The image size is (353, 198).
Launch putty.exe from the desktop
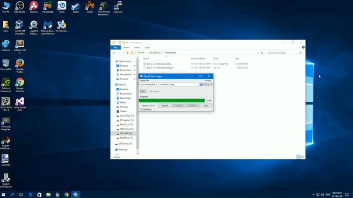pos(118,7)
